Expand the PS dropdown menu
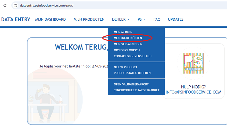Image resolution: width=227 pixels, height=126 pixels. (x=142, y=19)
